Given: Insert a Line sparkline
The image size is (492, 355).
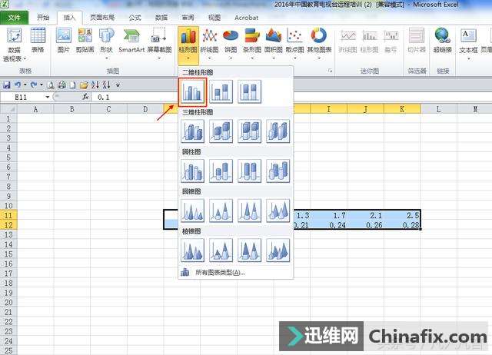Looking at the screenshot, I should 348,41.
